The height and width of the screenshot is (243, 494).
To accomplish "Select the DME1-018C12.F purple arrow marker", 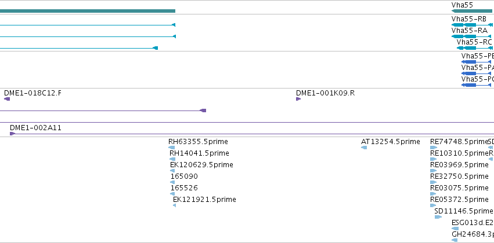I will 7,99.
